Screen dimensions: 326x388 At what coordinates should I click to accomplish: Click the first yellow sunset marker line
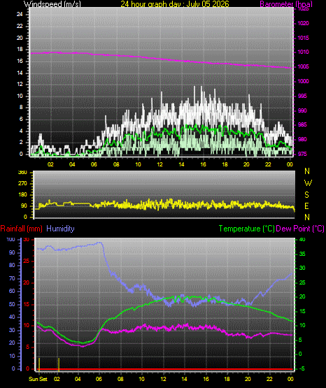(39, 364)
